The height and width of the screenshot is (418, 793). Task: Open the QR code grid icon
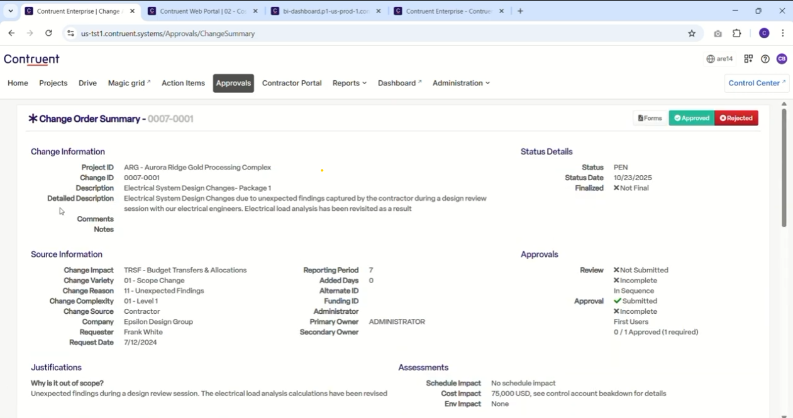click(748, 59)
